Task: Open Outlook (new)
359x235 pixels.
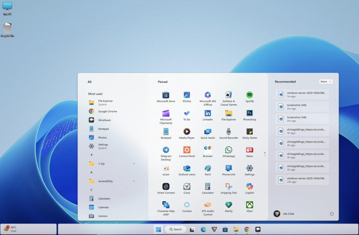Action: point(187,170)
